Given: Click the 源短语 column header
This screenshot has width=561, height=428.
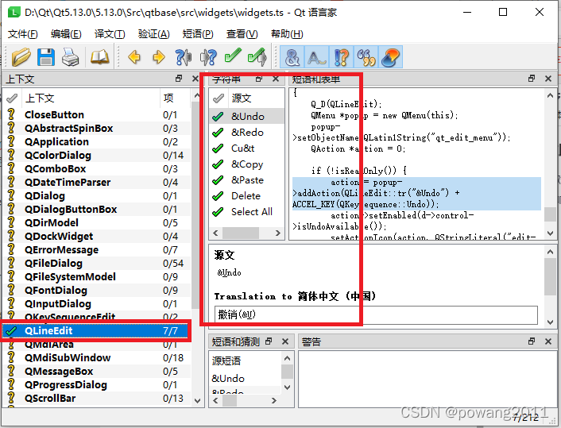Looking at the screenshot, I should [x=246, y=361].
